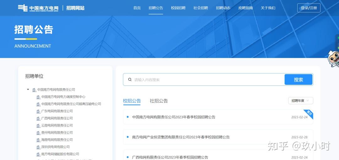Open 招聘公告 in top navigation
The height and width of the screenshot is (160, 339).
tap(156, 8)
